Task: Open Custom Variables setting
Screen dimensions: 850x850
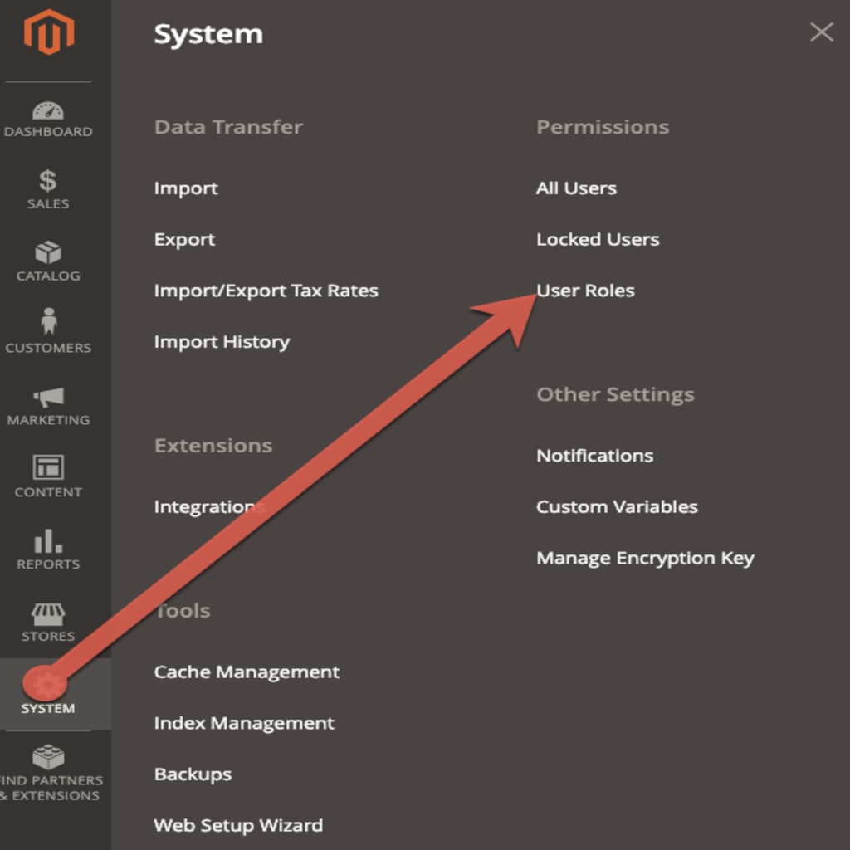Action: [617, 507]
